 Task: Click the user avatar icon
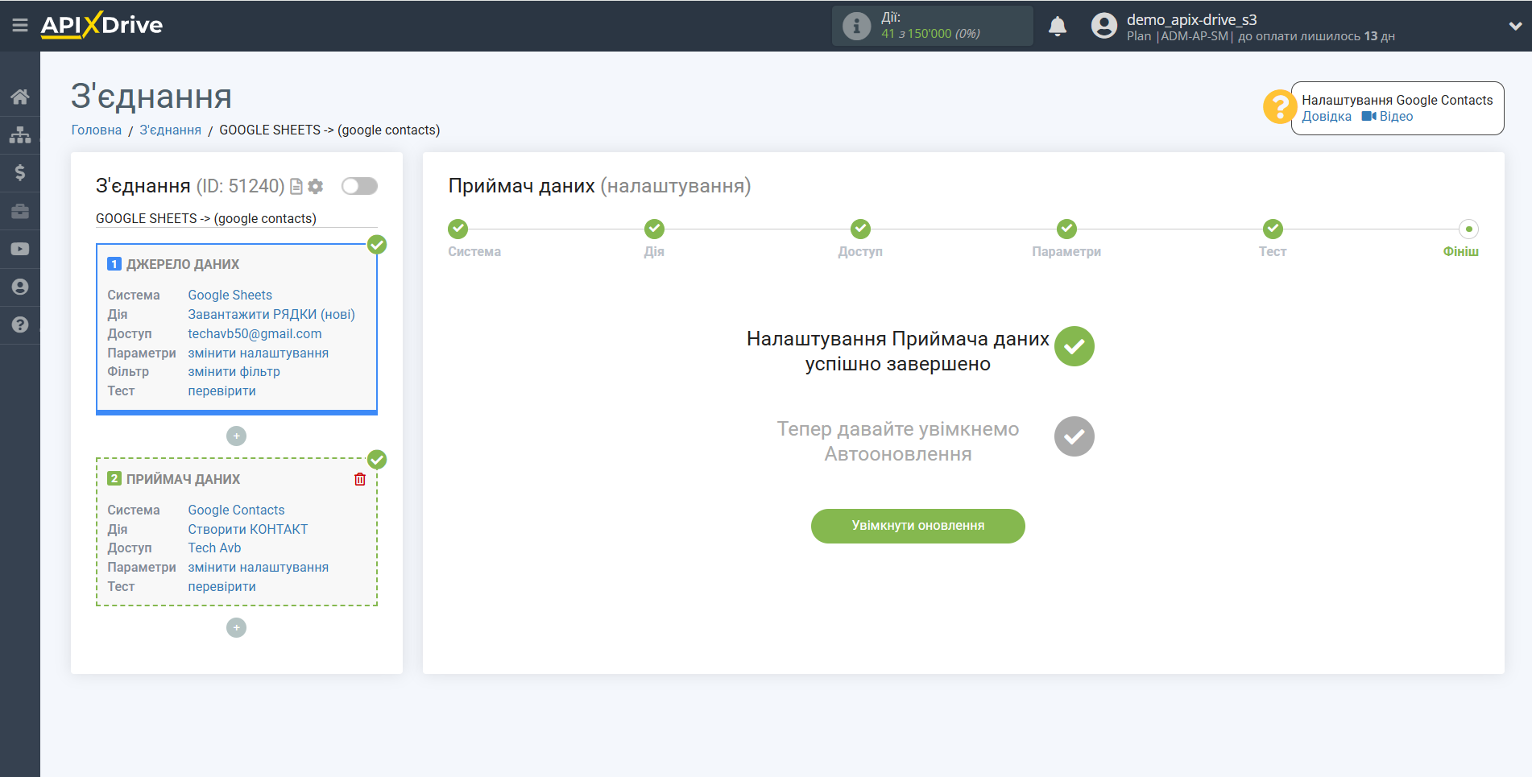coord(1104,26)
